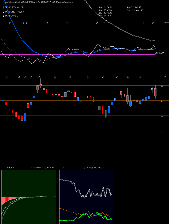
Task: Click the blue DOW ST legend swatch
Action: click(x=4, y=8)
